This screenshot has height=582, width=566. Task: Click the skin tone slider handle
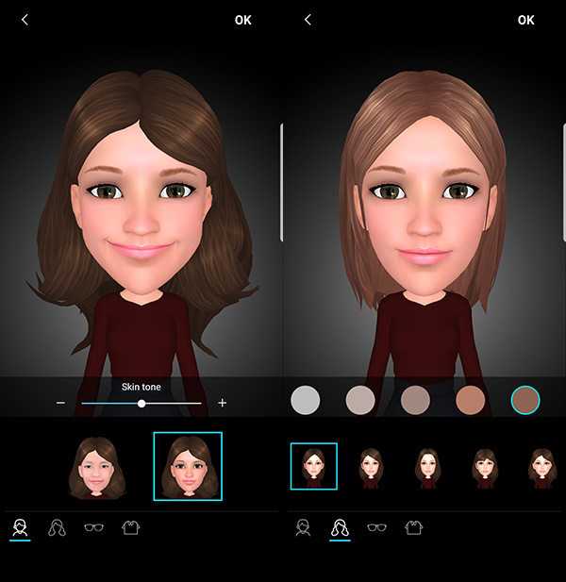pyautogui.click(x=141, y=403)
